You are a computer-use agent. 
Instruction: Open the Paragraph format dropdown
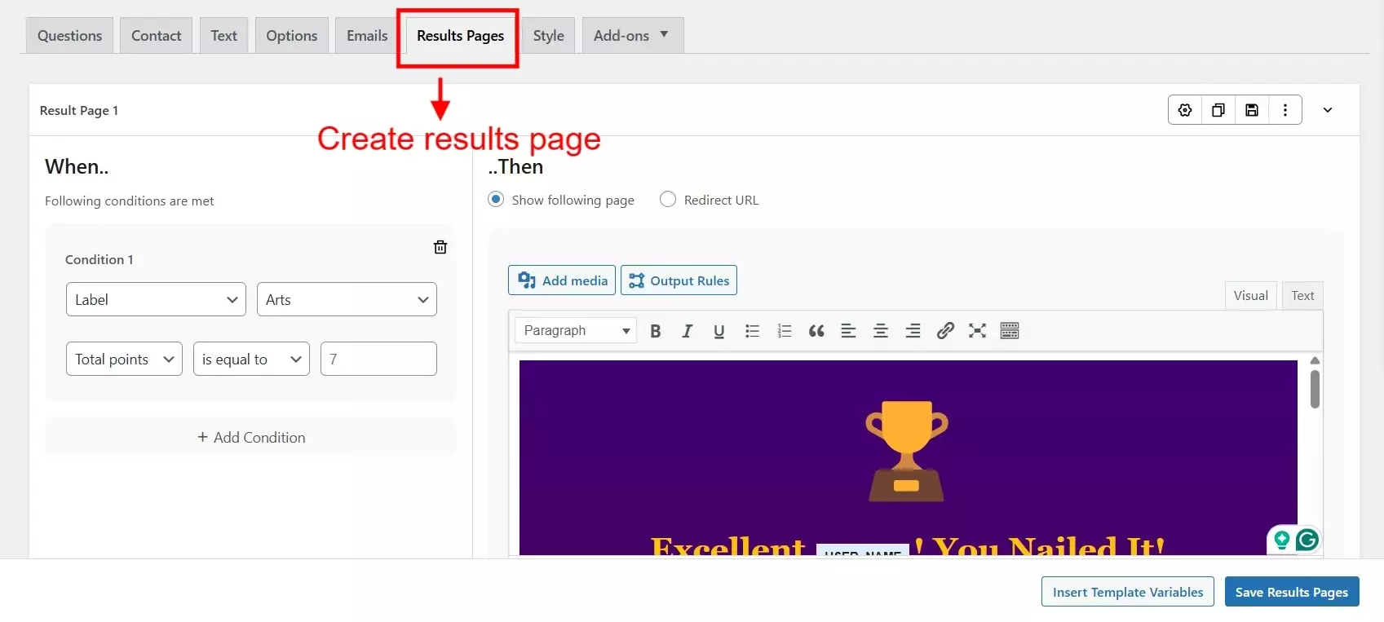click(x=576, y=331)
